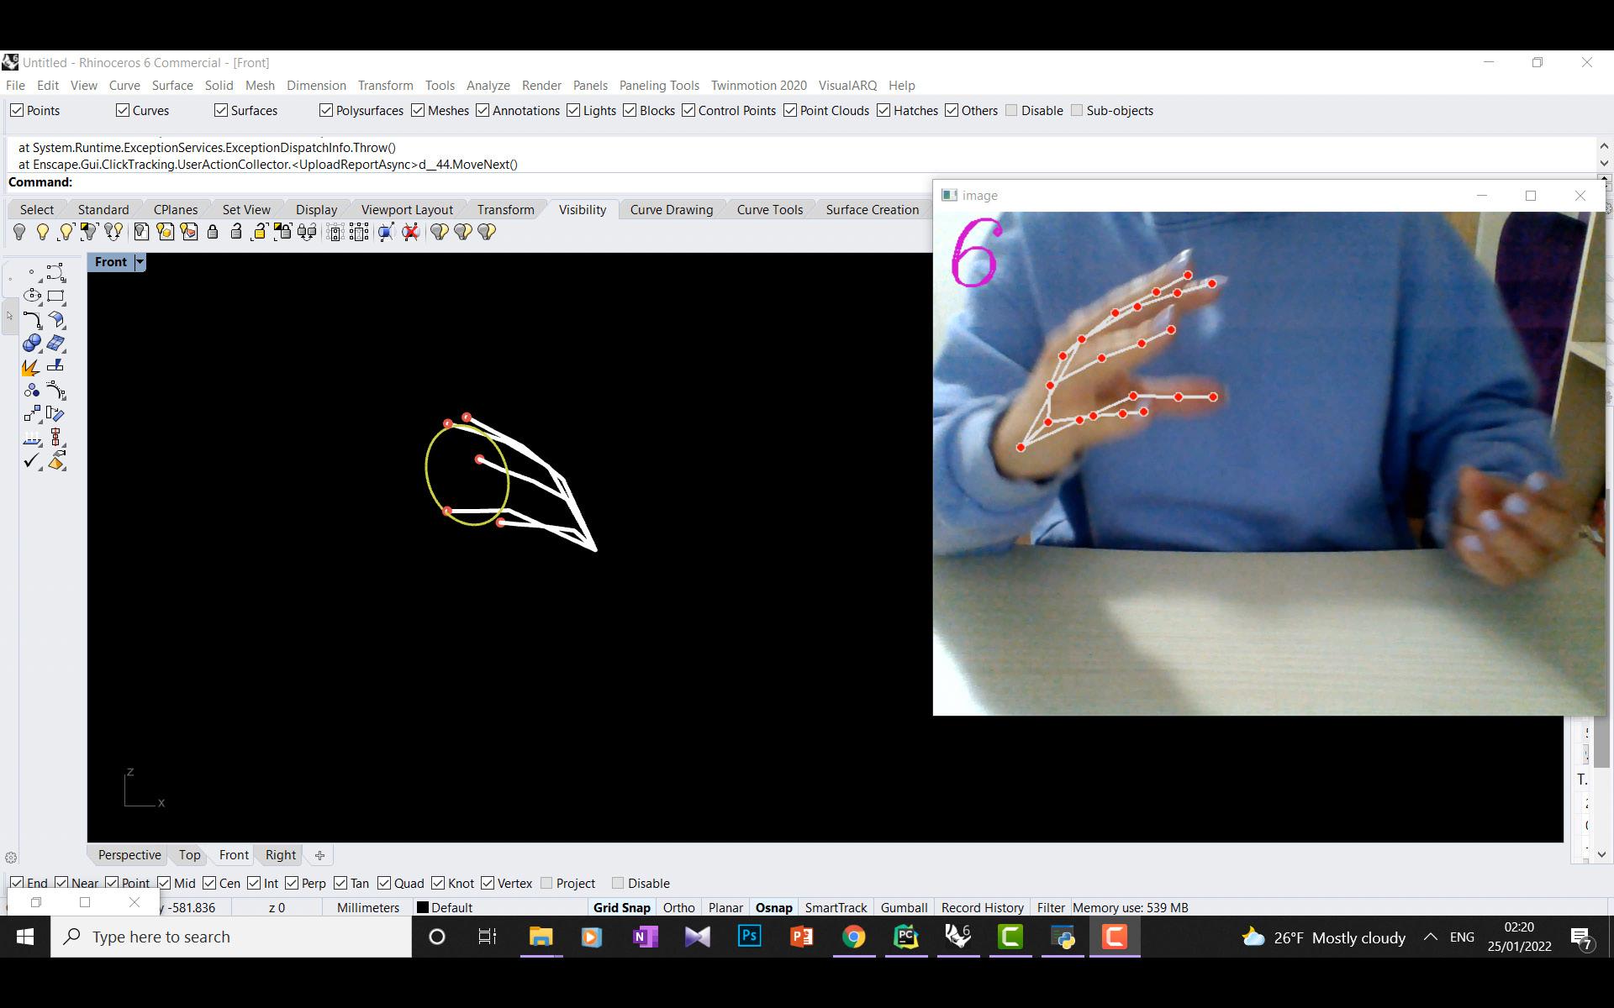The image size is (1614, 1008).
Task: Click the check objects checkmark icon
Action: 31,461
